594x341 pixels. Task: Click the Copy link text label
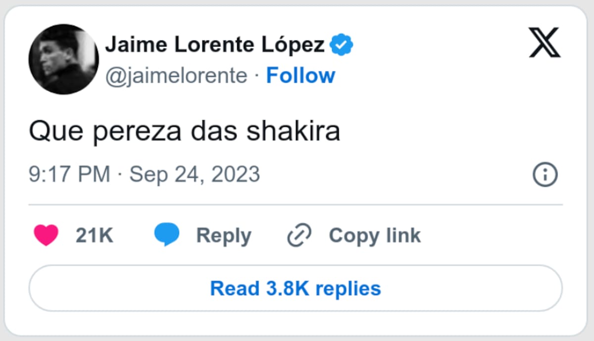pos(375,236)
